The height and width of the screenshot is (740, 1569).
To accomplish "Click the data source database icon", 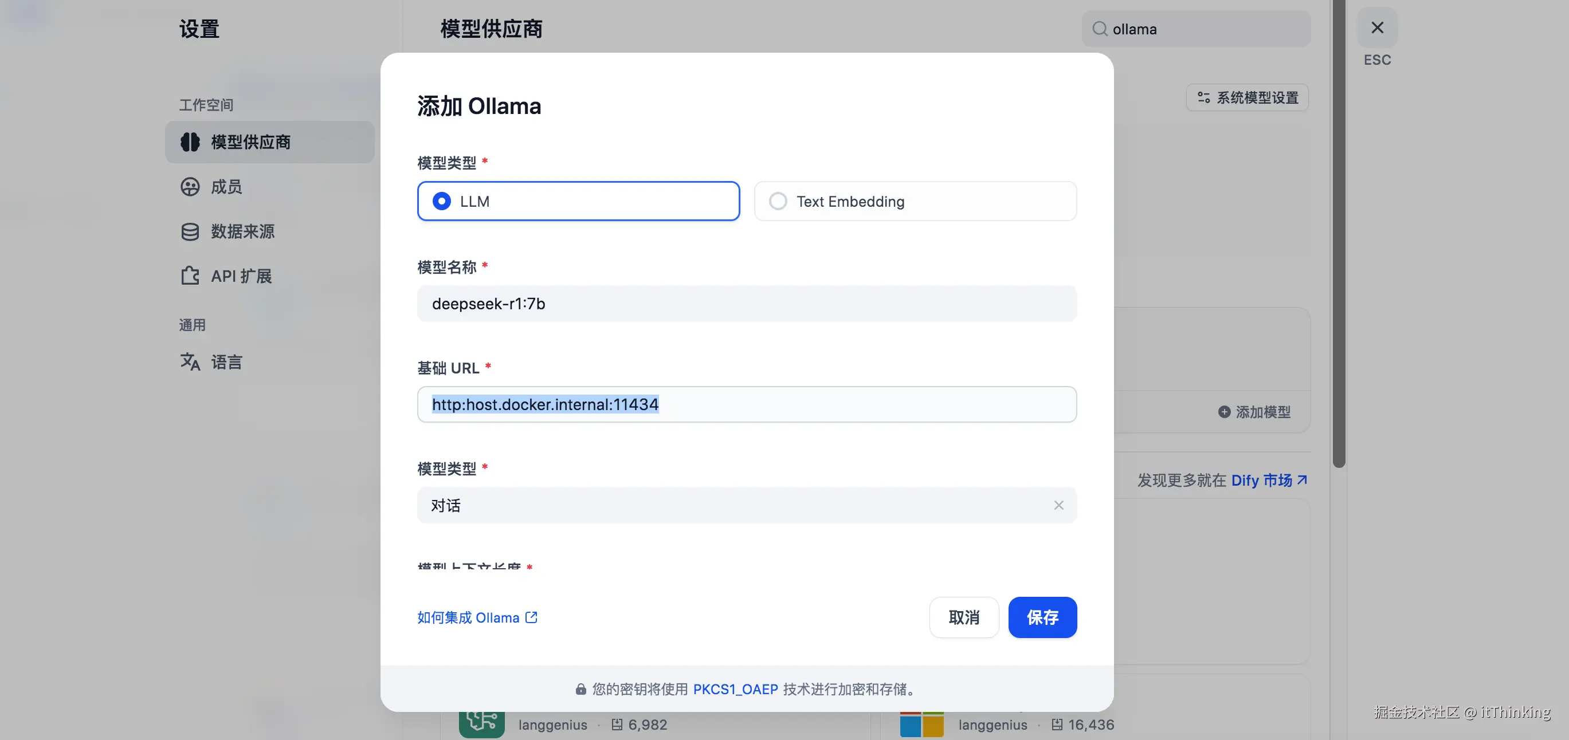I will point(190,232).
